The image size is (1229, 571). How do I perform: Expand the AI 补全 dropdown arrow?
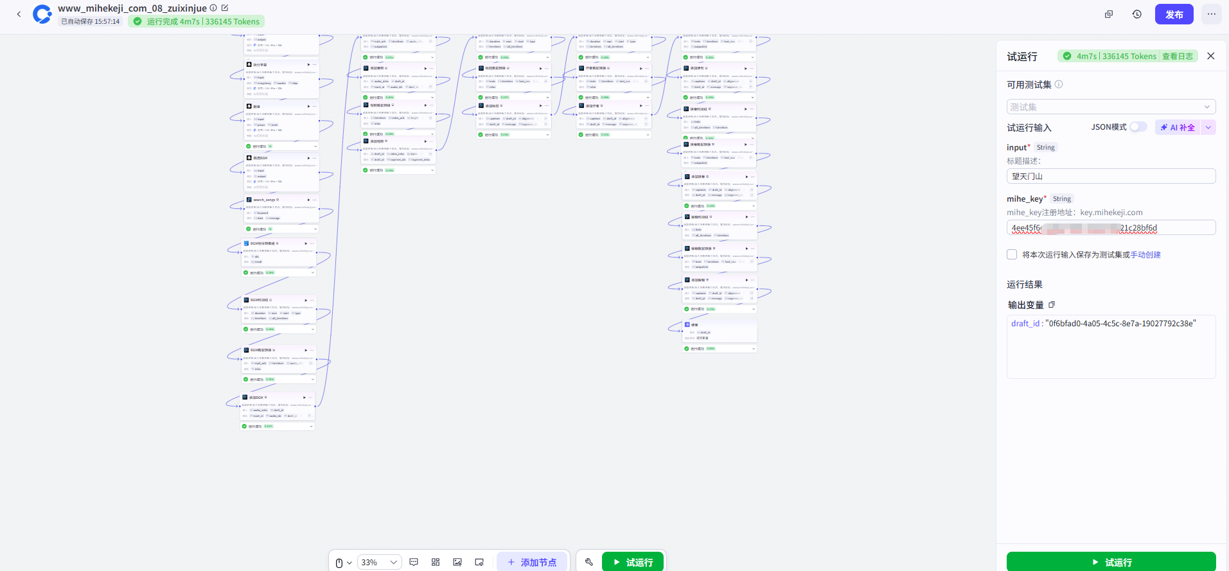tap(1208, 127)
